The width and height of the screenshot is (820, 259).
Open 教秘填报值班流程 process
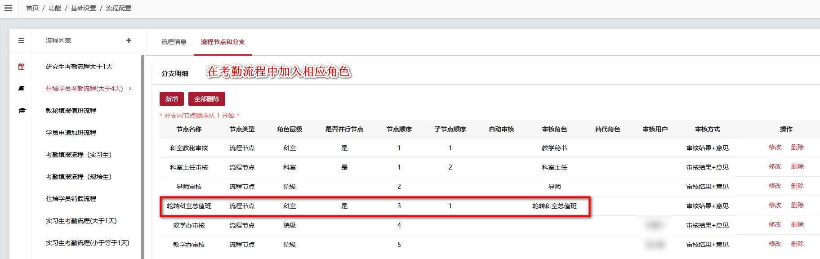[71, 111]
